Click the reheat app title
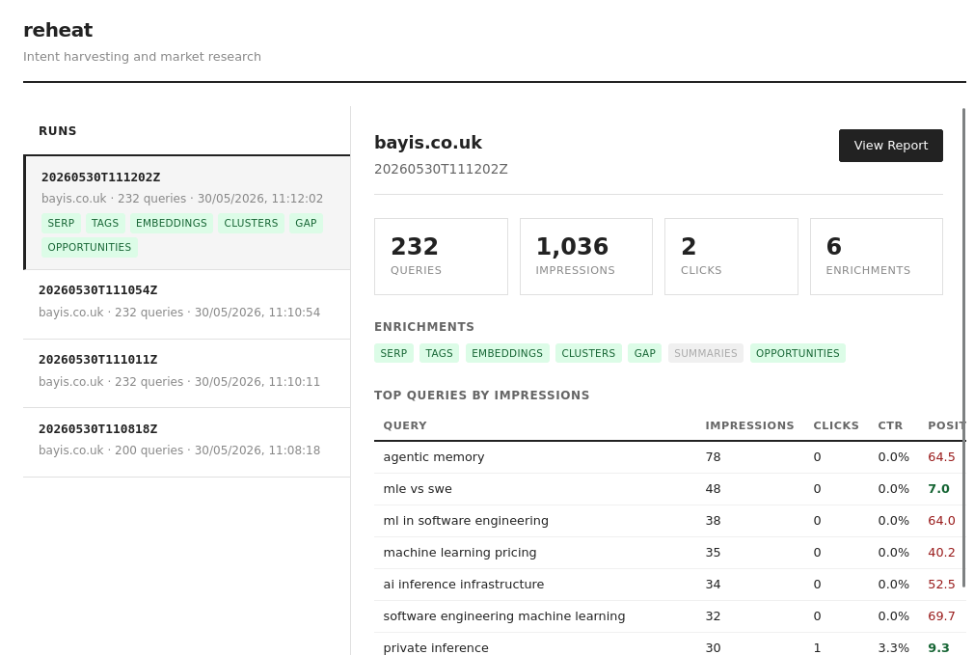 (58, 30)
